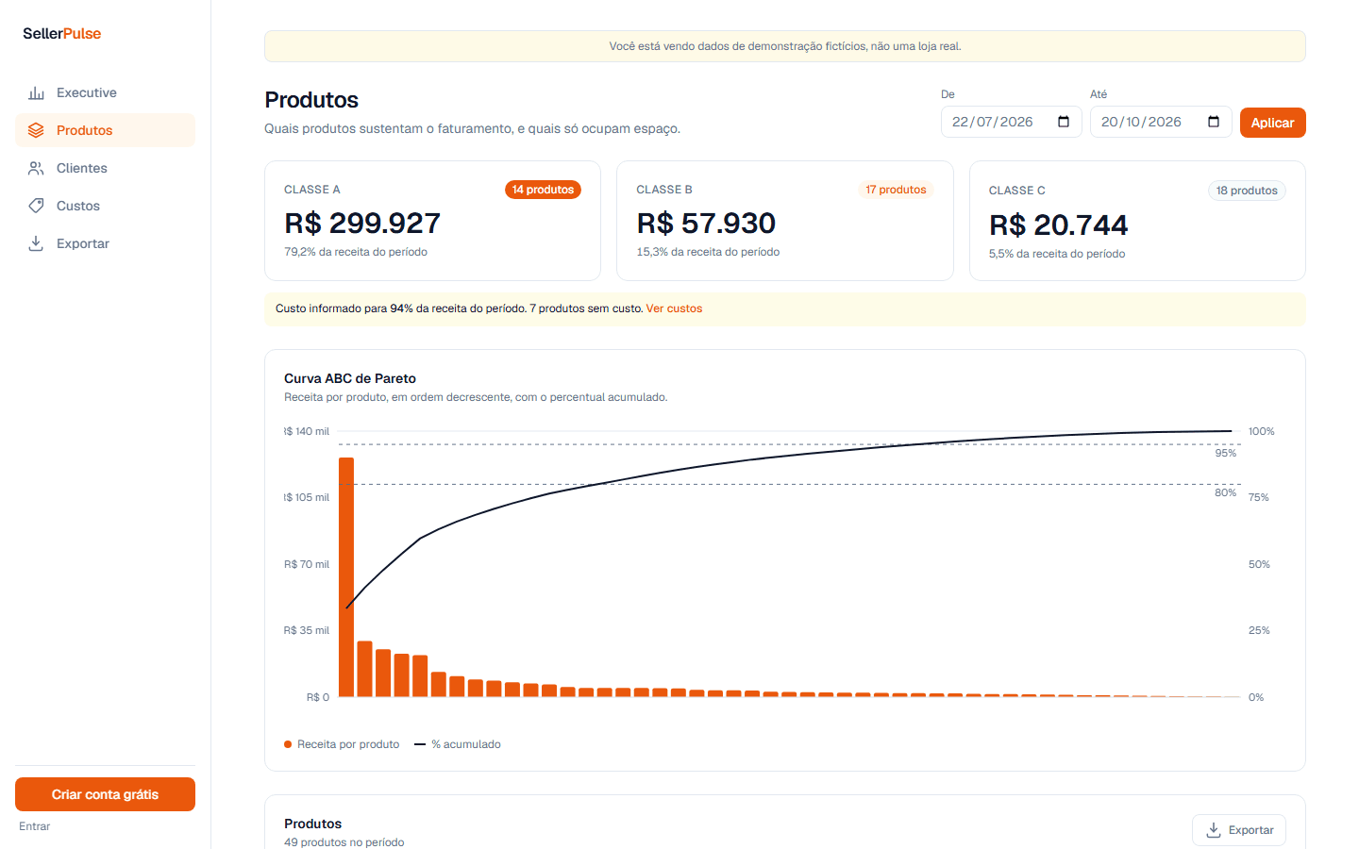Click the 49 produtos no período text
The width and height of the screenshot is (1359, 849).
coord(344,842)
